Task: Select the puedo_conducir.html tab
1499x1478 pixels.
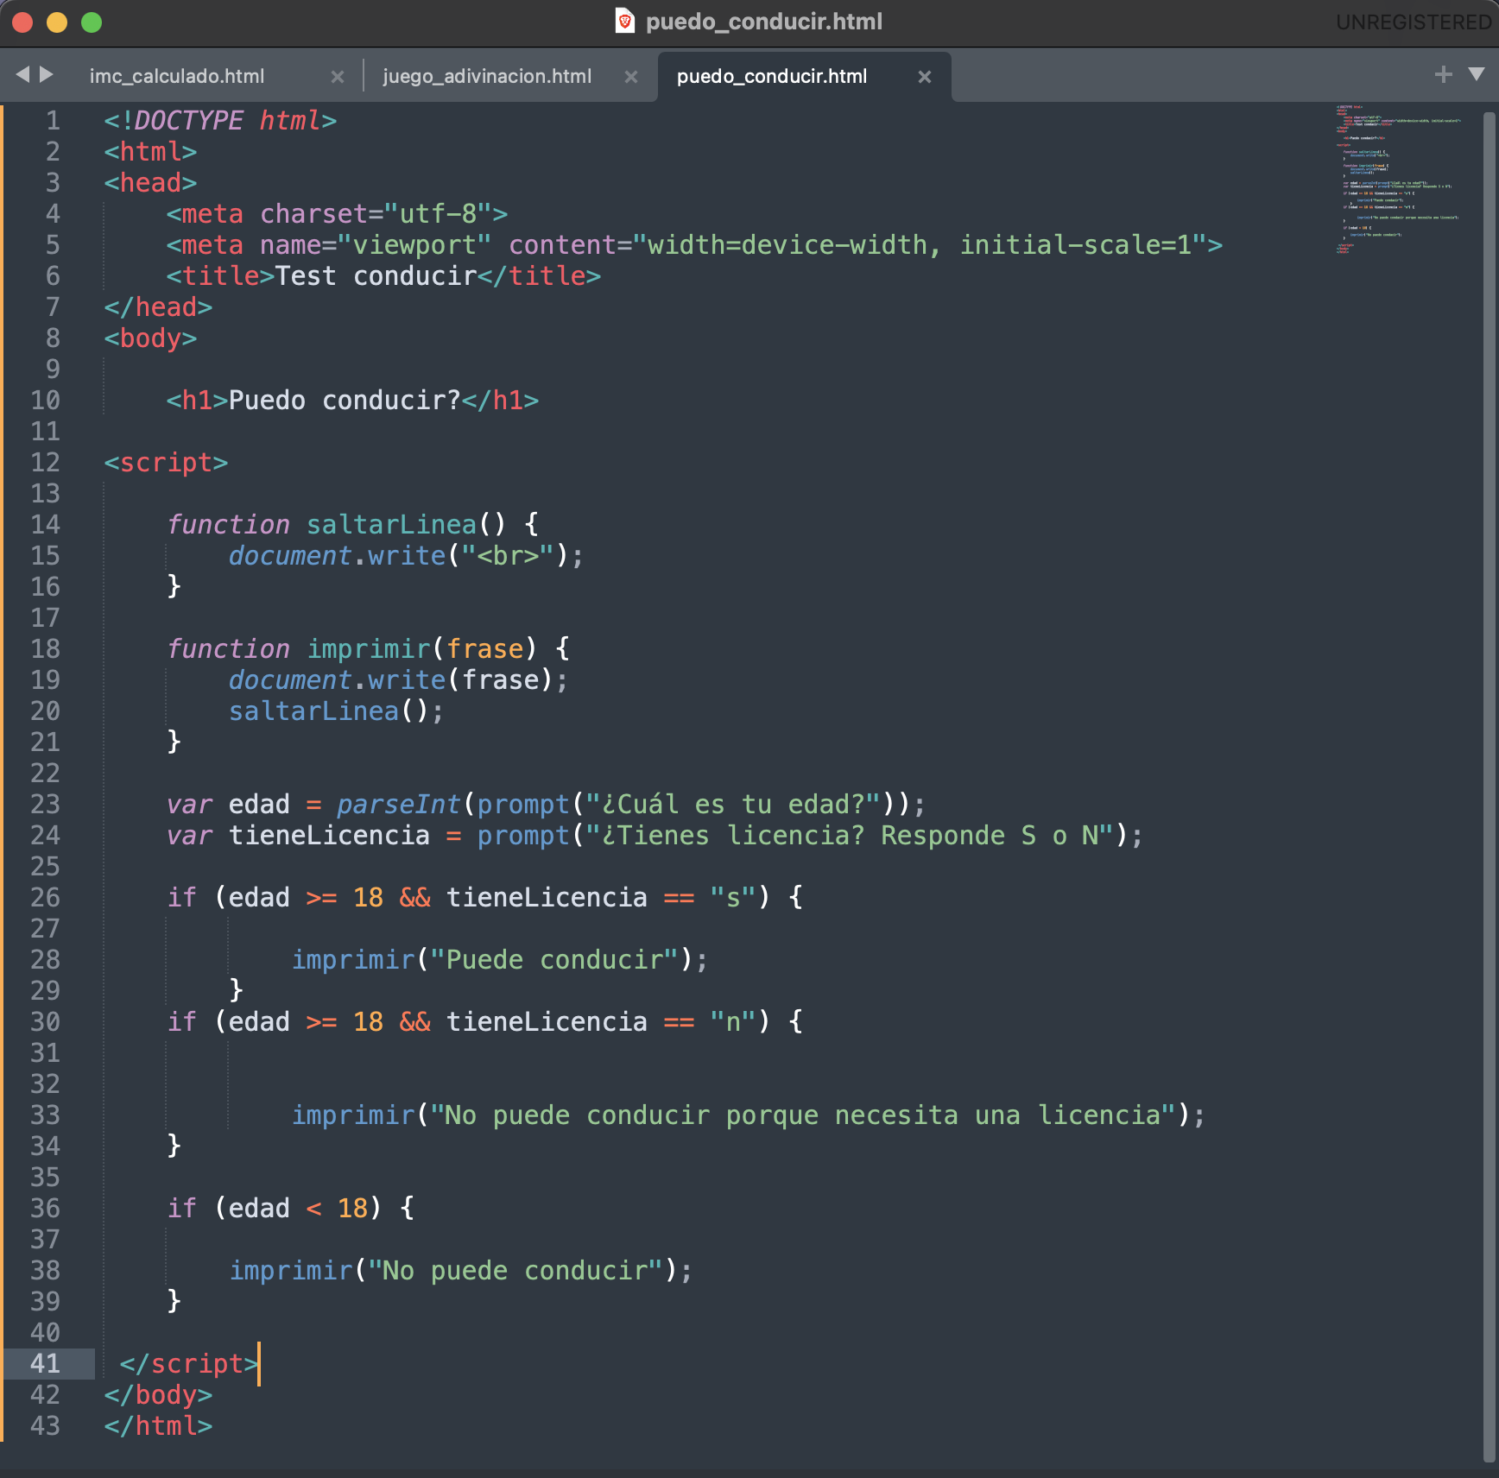Action: click(x=772, y=76)
